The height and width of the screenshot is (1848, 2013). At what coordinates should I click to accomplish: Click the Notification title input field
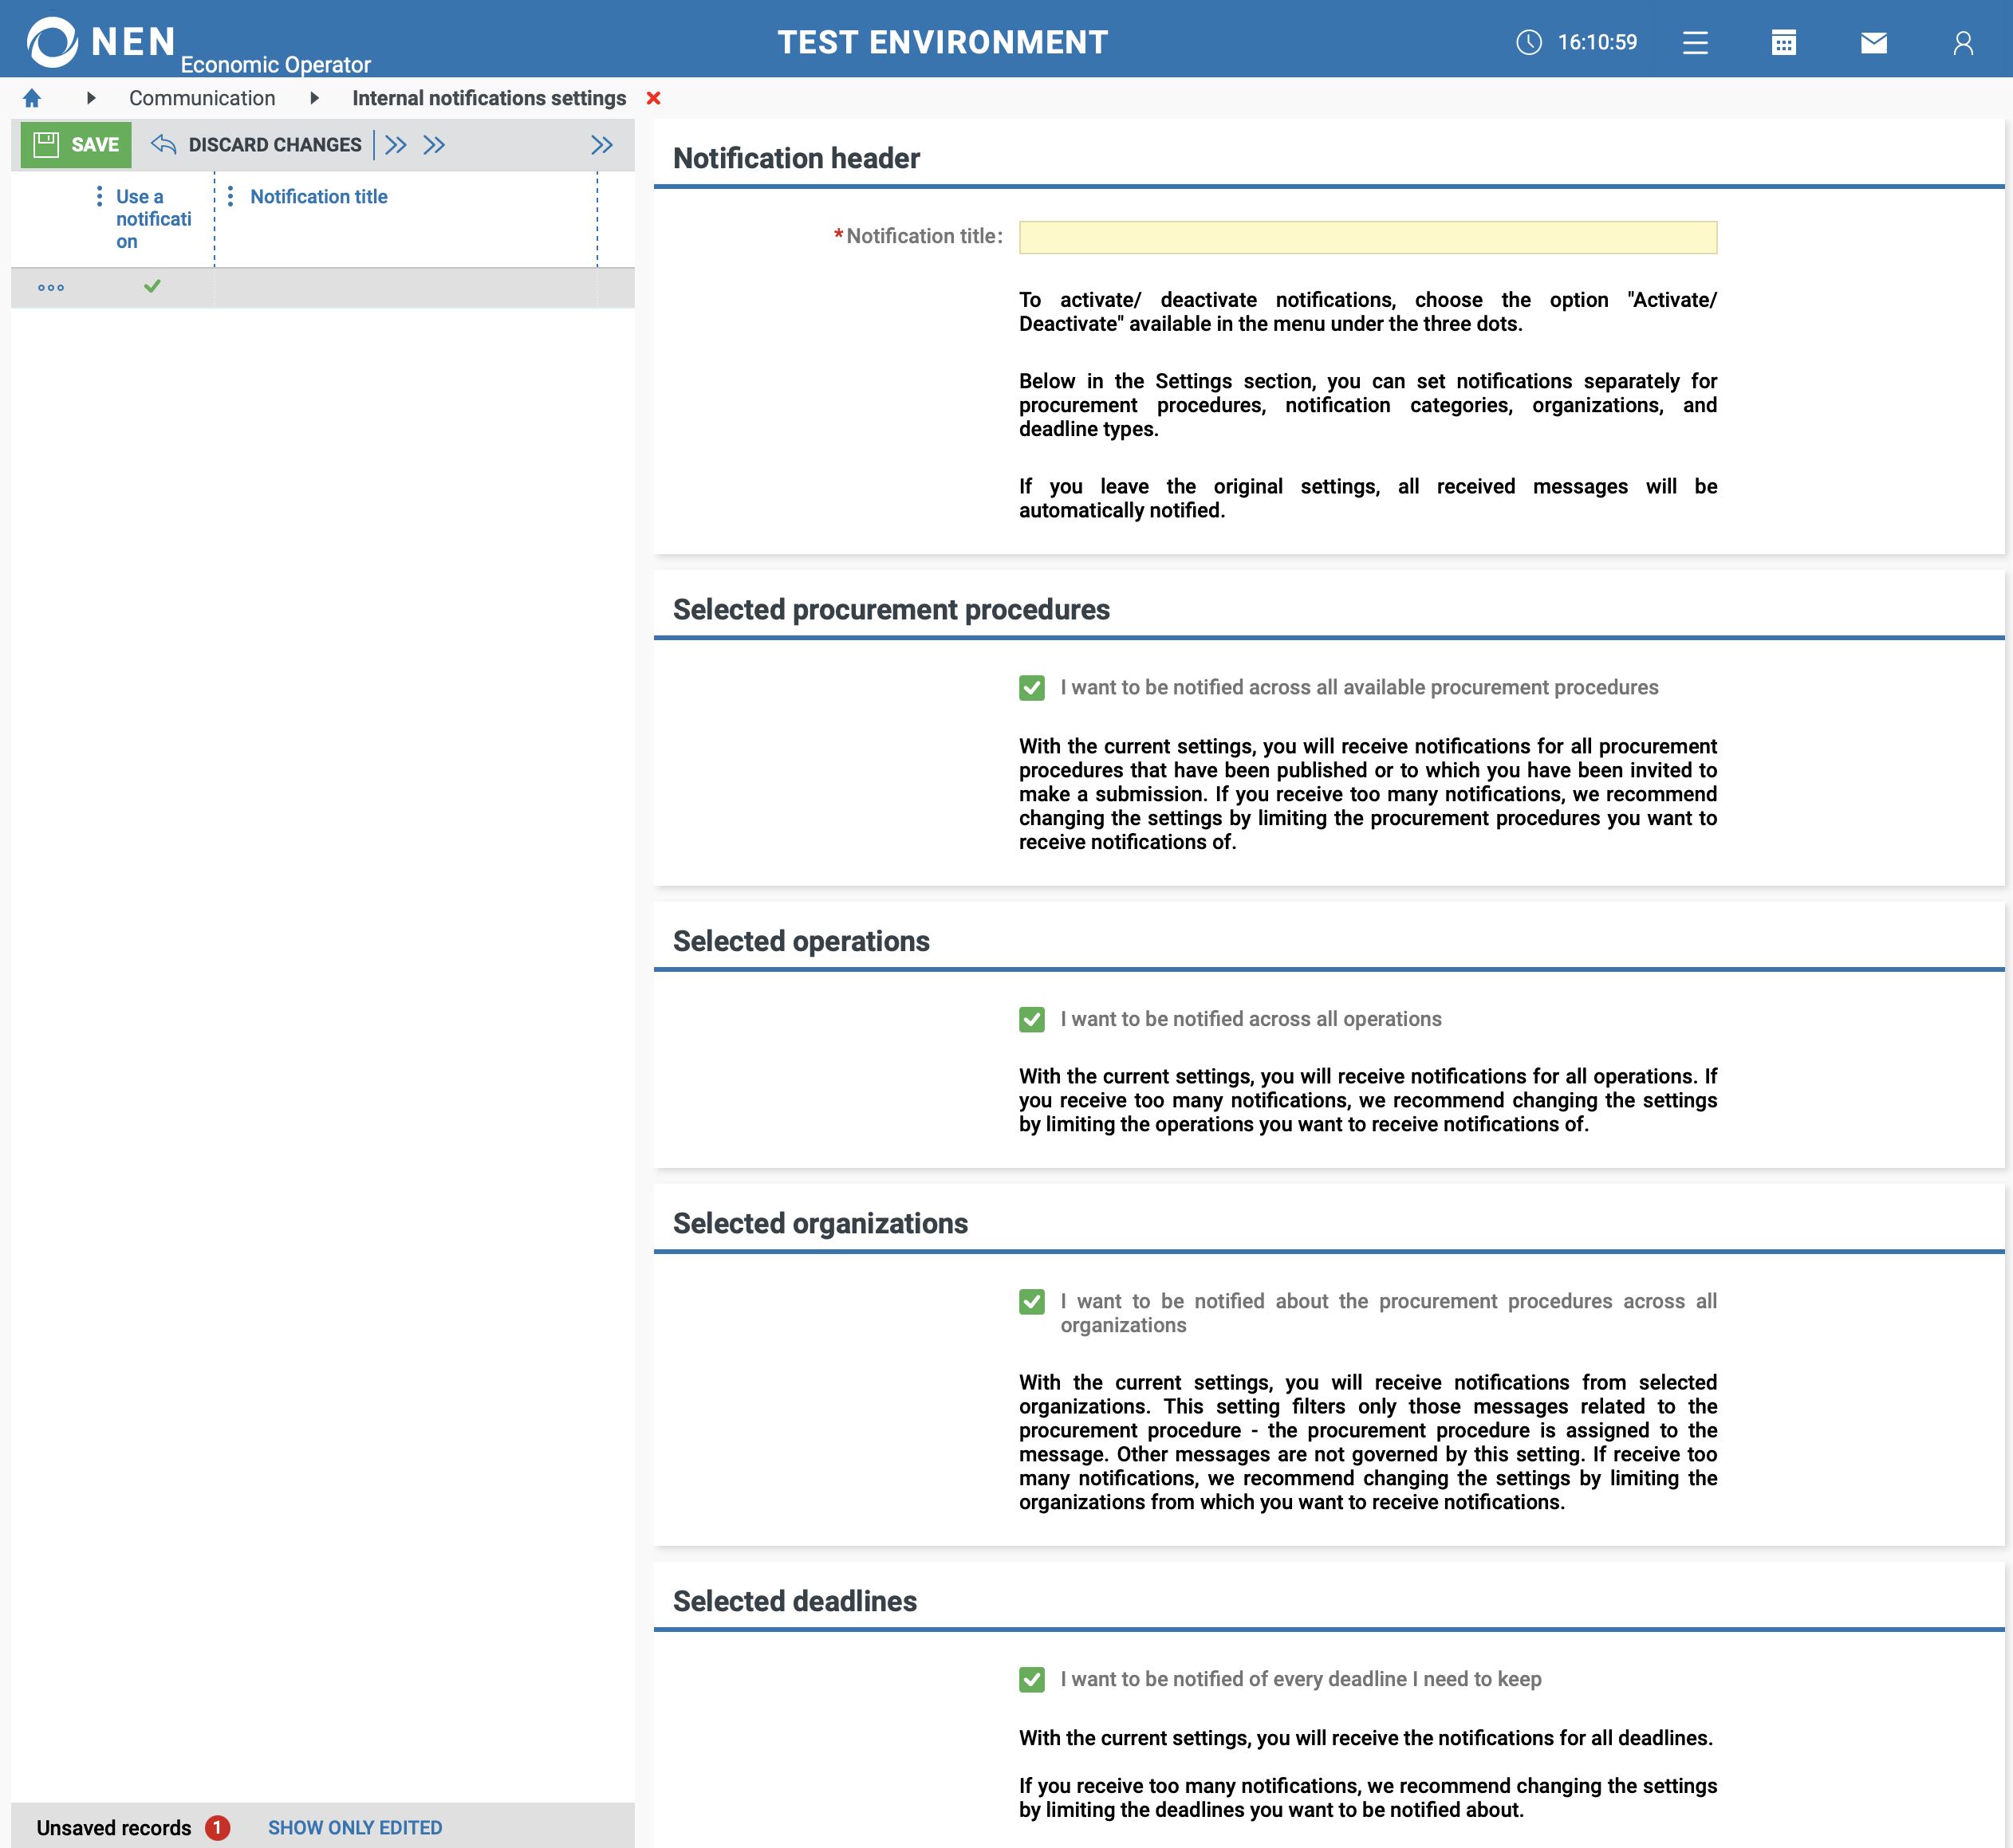click(1368, 237)
